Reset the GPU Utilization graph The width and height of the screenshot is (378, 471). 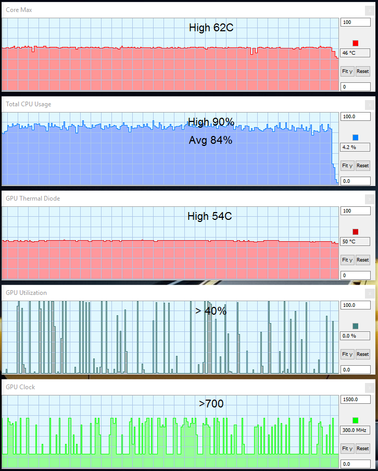[363, 354]
